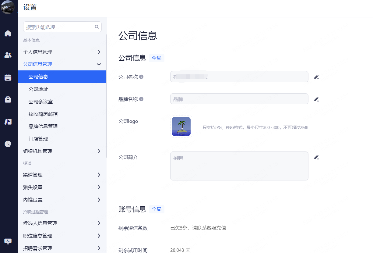Image resolution: width=373 pixels, height=253 pixels.
Task: Click the info icon next to 公司名称
Action: [141, 77]
